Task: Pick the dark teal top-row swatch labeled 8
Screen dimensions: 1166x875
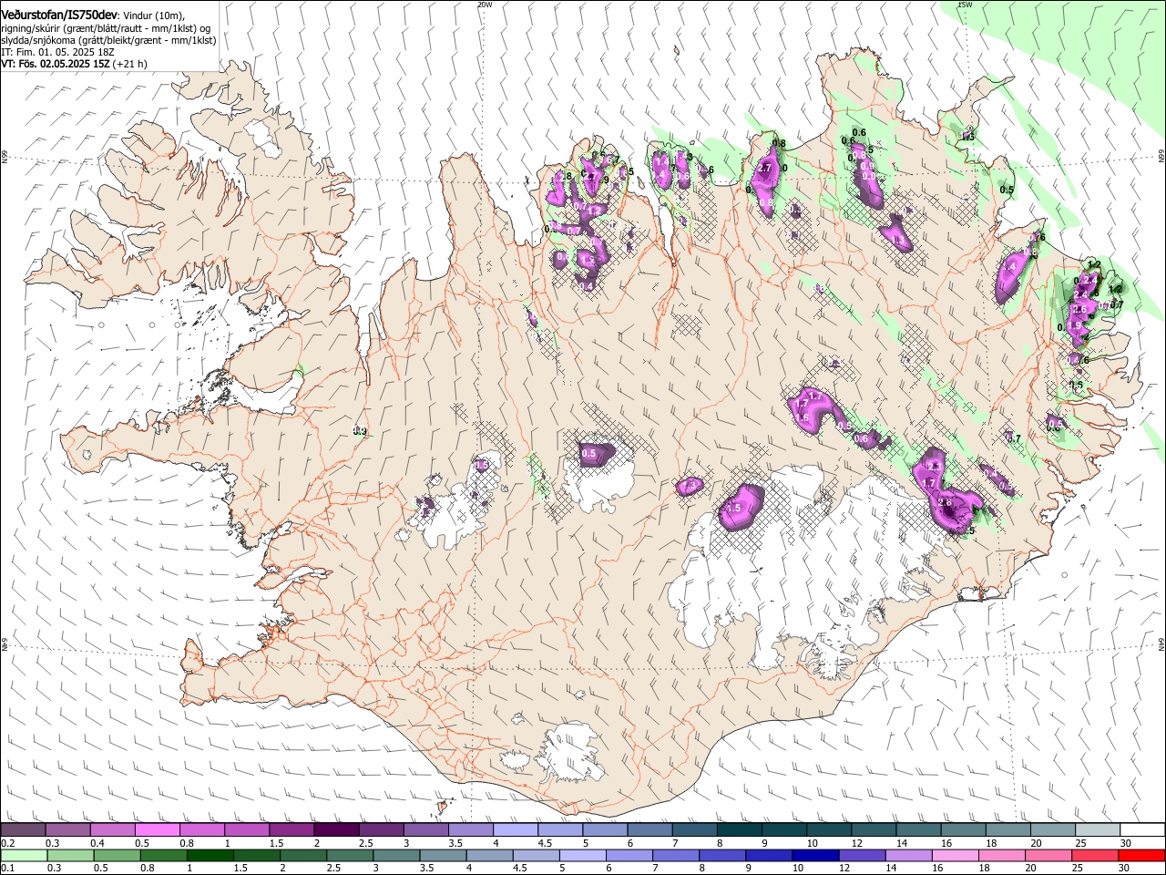Action: coord(738,830)
